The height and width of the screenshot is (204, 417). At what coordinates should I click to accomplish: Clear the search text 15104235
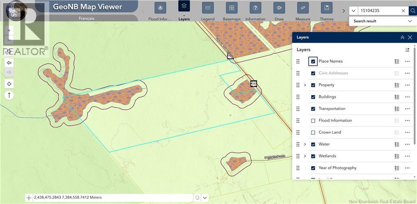(x=403, y=11)
